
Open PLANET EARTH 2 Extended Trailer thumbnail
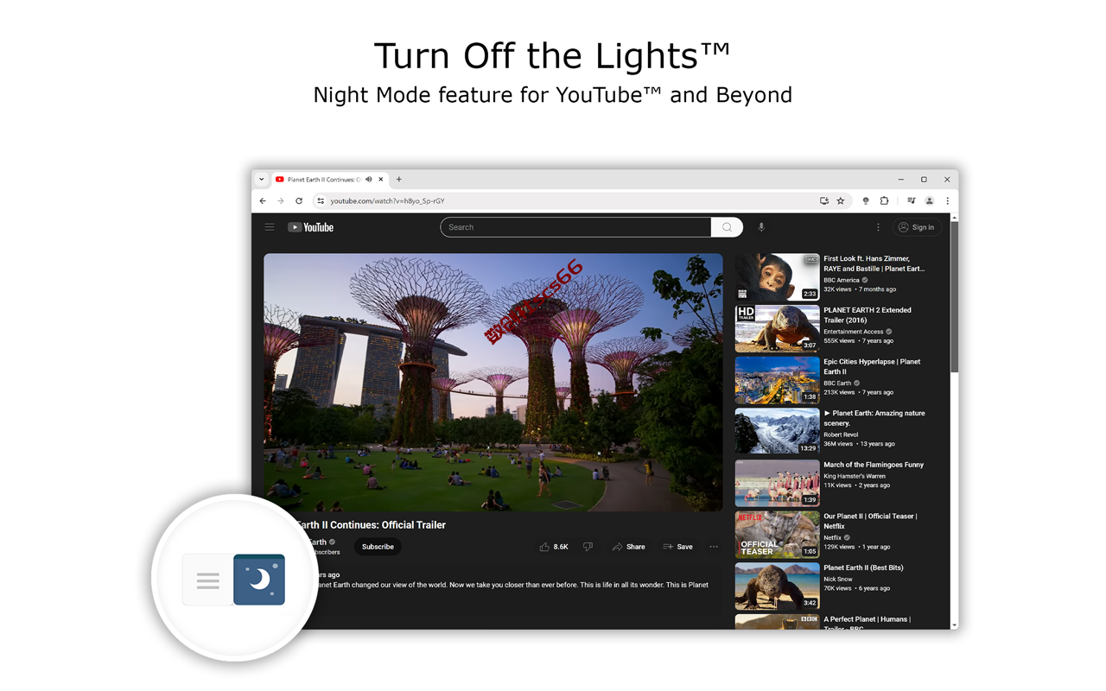pyautogui.click(x=777, y=328)
